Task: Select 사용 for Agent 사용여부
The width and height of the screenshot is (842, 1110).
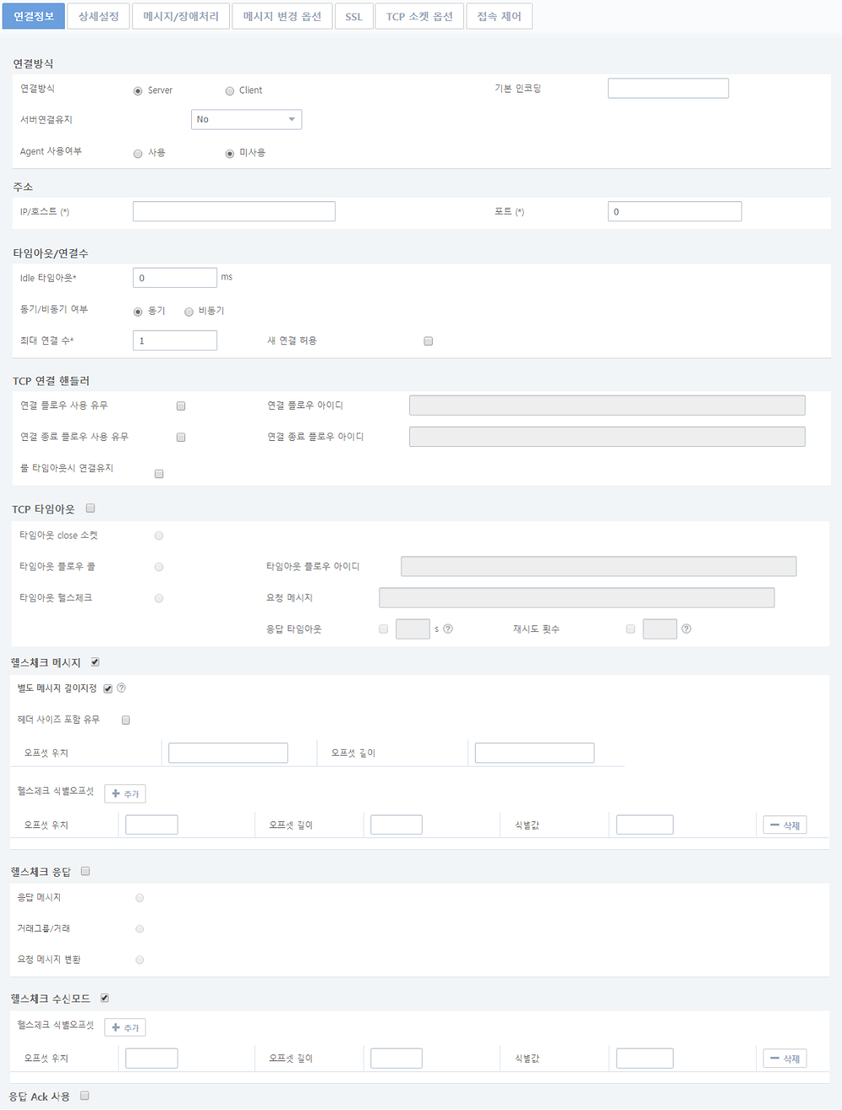Action: pyautogui.click(x=138, y=153)
